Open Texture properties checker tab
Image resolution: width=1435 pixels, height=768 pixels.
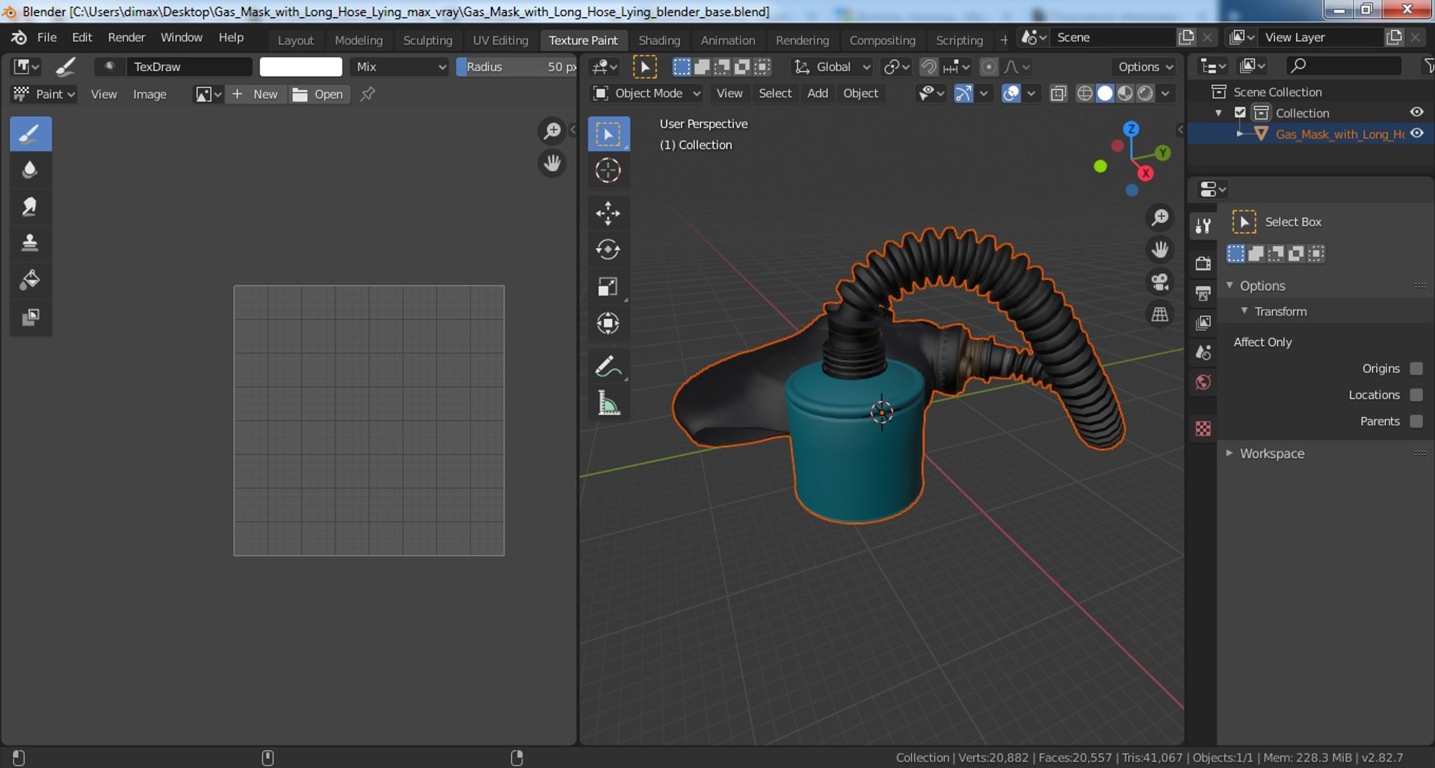(1203, 429)
